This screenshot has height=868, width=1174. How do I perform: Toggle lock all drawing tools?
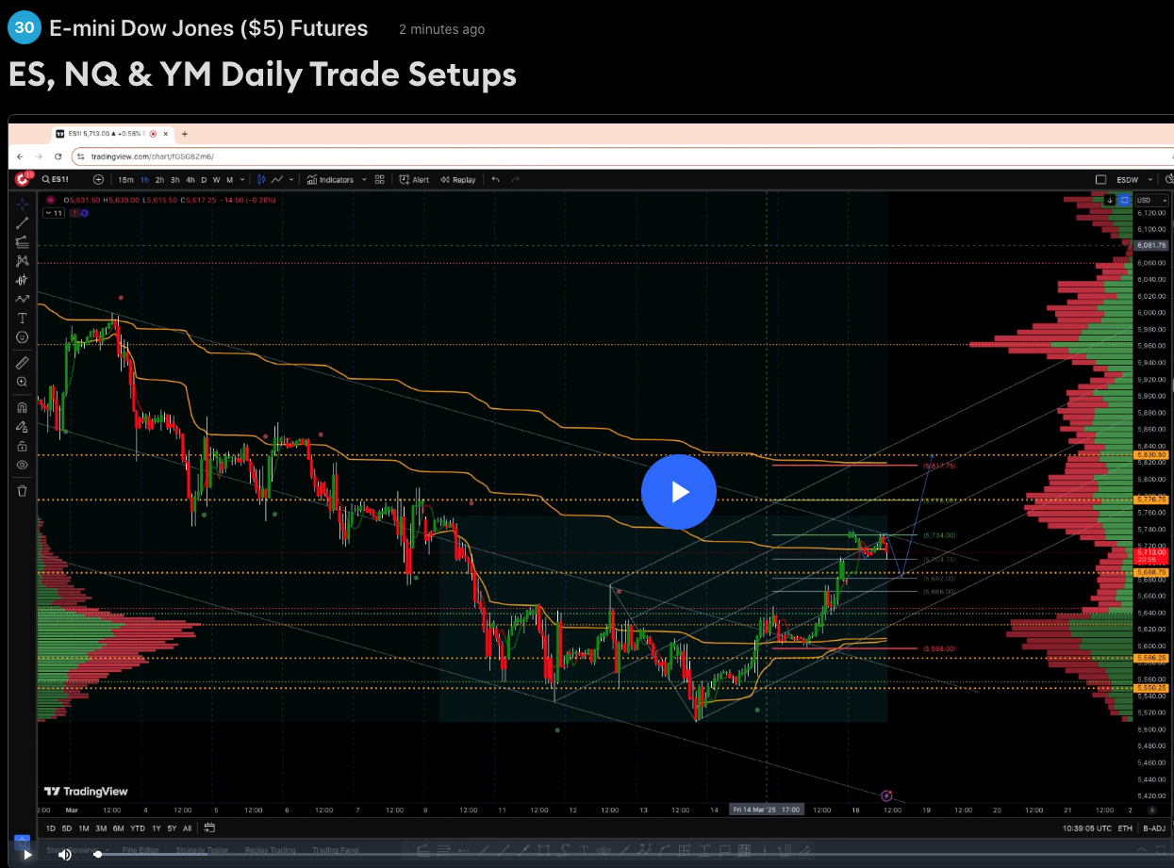tap(23, 445)
